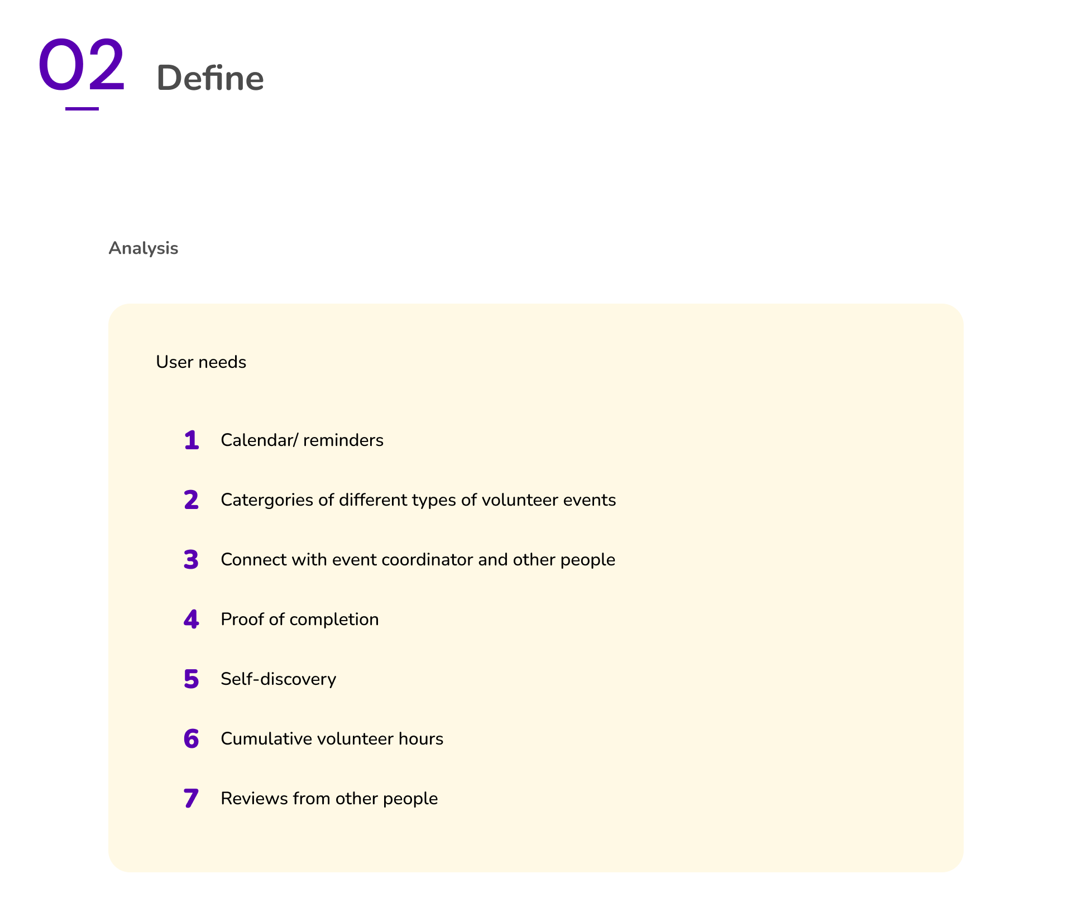Select the volunteer event categories item
Screen dimensions: 1072x898
[x=418, y=500]
